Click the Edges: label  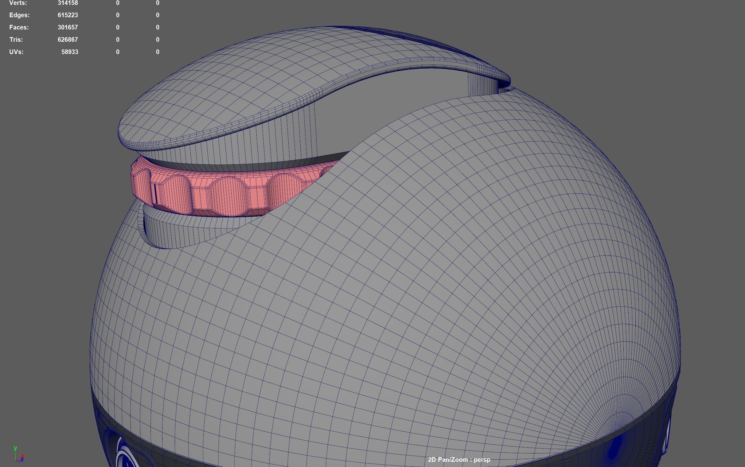(x=19, y=15)
